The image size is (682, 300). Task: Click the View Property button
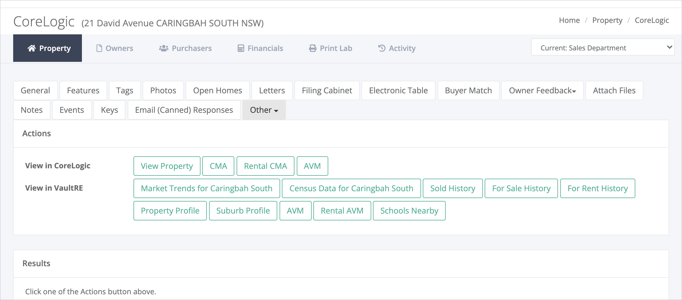167,166
